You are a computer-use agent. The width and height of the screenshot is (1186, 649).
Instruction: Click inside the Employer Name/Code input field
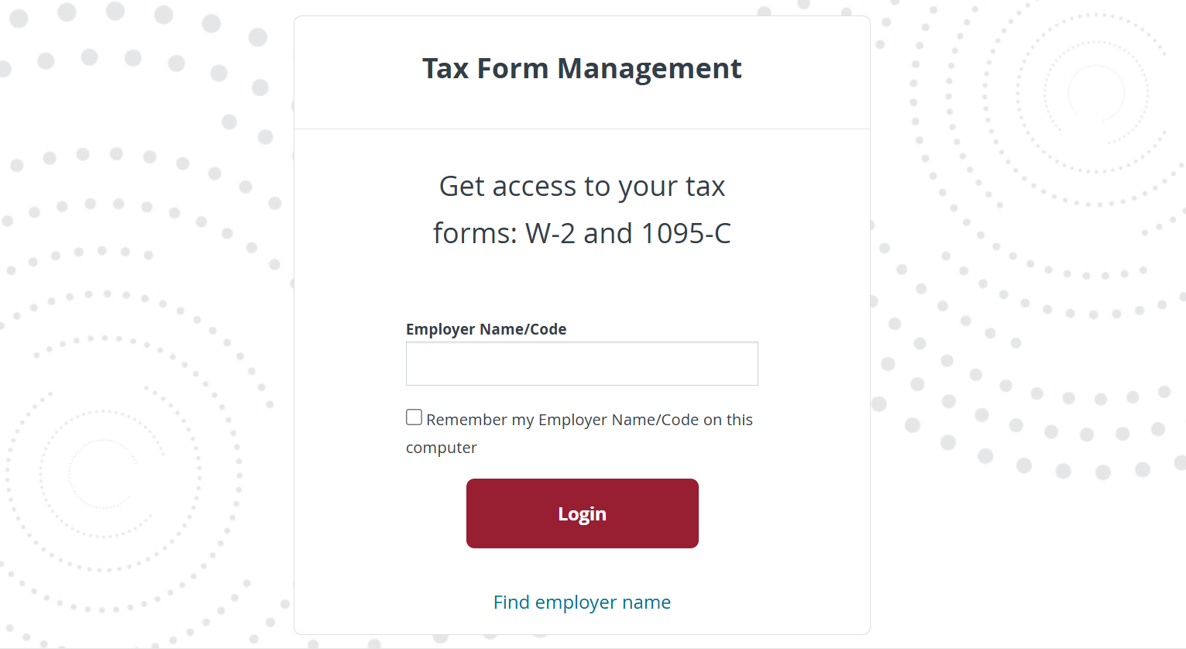pyautogui.click(x=582, y=363)
